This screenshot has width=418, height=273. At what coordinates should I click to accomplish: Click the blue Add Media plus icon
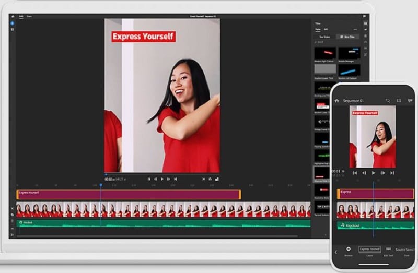(12, 23)
